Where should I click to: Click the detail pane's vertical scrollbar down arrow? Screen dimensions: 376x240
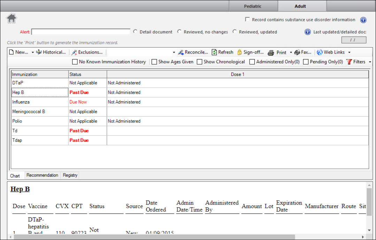click(369, 230)
